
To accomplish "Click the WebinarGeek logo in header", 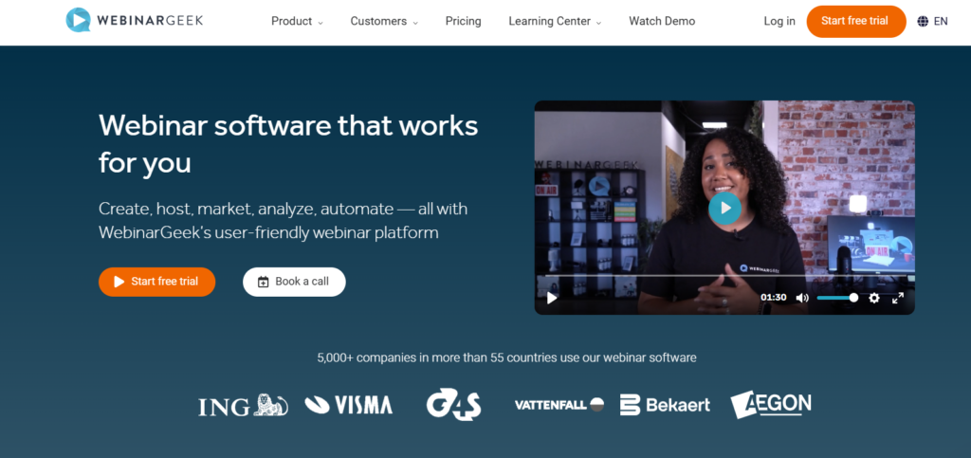I will click(x=135, y=21).
